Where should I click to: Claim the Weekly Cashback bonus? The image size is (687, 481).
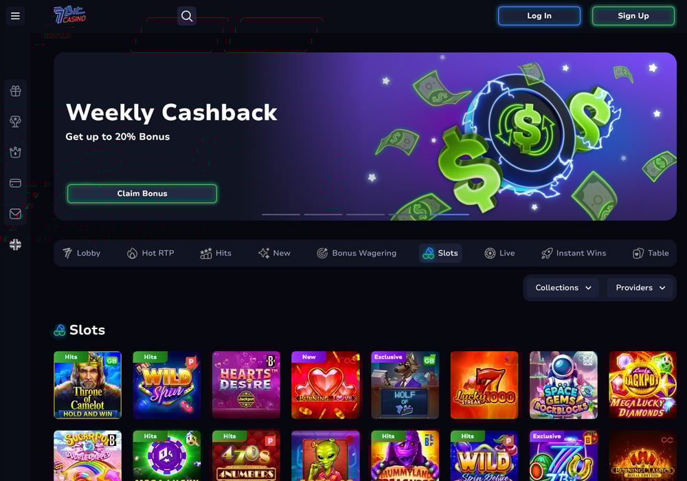(x=142, y=194)
